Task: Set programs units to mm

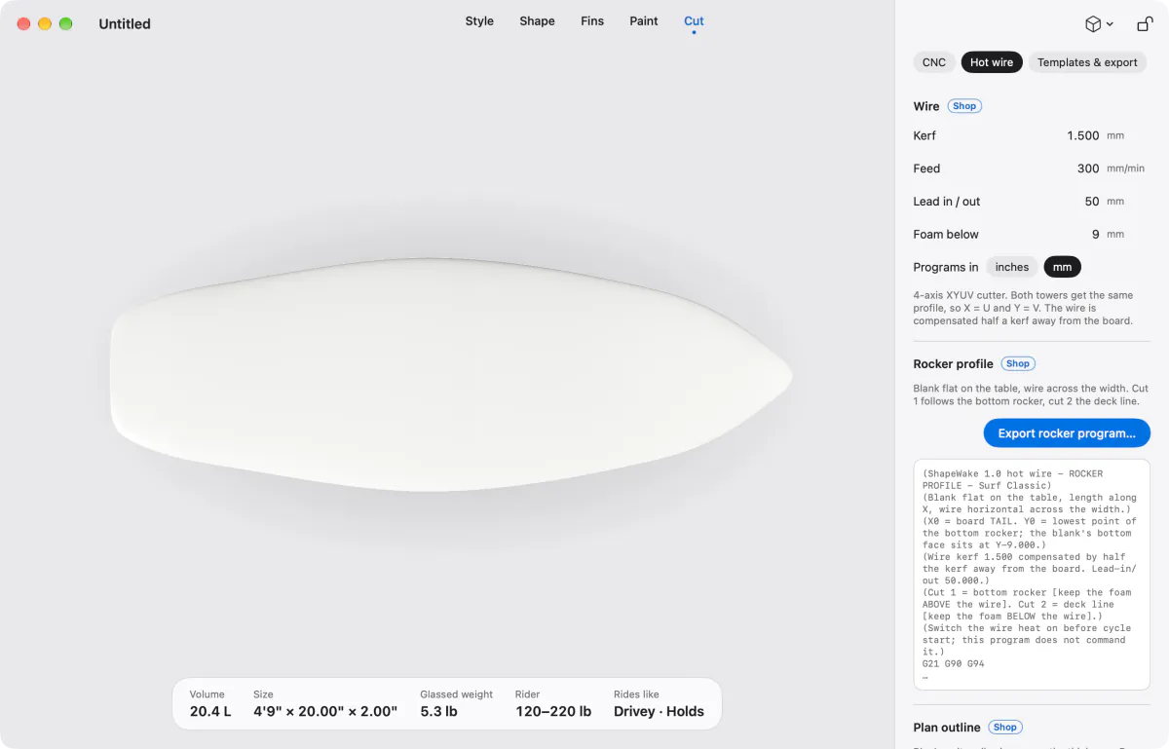Action: coord(1062,267)
